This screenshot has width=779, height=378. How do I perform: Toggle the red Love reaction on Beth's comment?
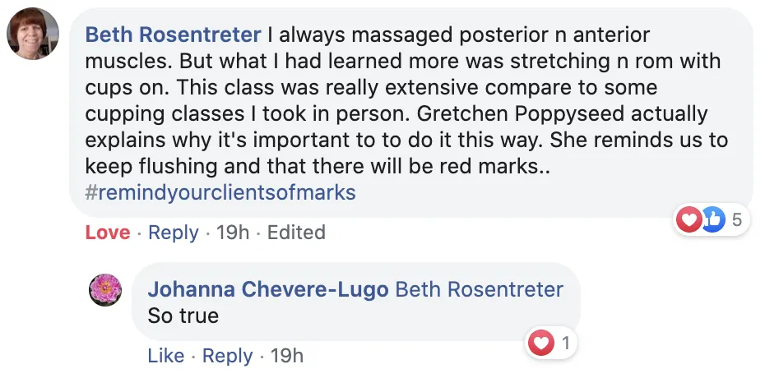point(108,233)
